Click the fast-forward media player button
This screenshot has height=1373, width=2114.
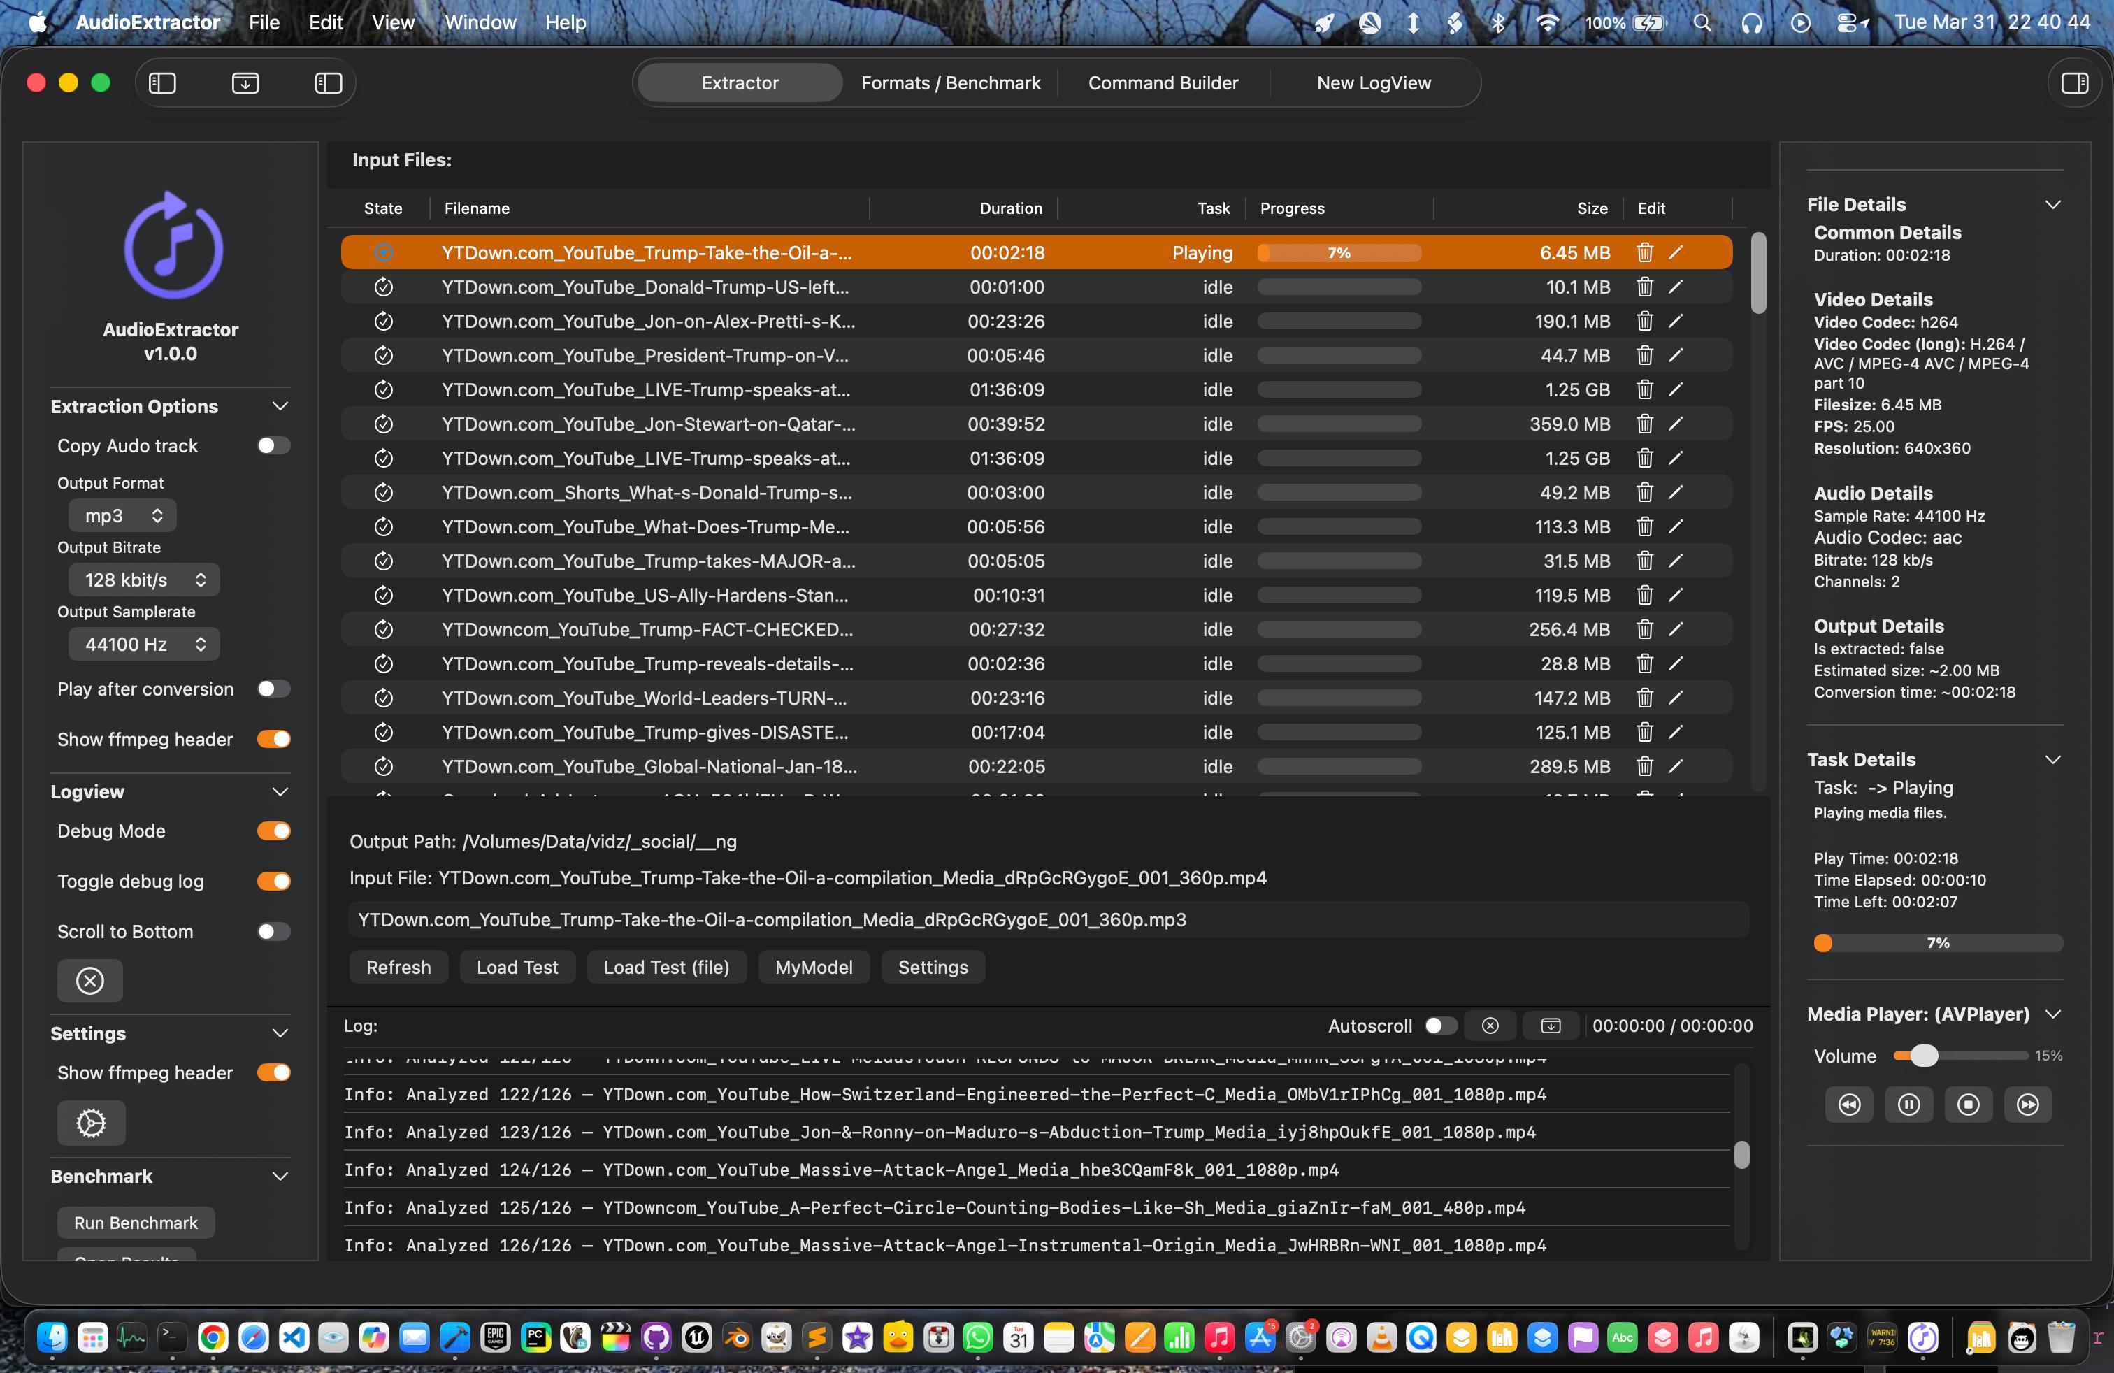[2027, 1104]
